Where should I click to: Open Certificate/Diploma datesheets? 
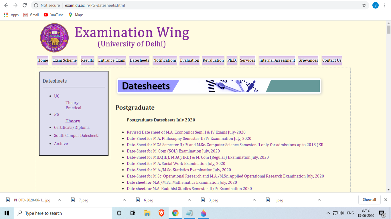coord(72,127)
